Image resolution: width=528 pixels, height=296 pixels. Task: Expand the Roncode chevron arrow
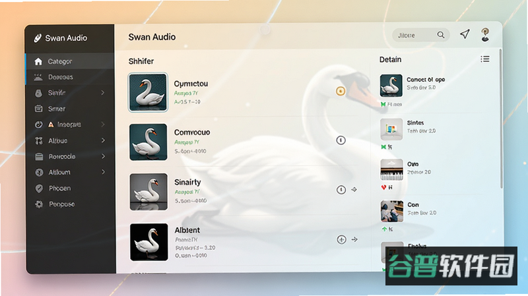tap(103, 156)
